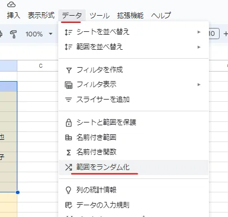The height and width of the screenshot is (217, 228).
Task: Click the データ menu tab
Action: click(72, 15)
